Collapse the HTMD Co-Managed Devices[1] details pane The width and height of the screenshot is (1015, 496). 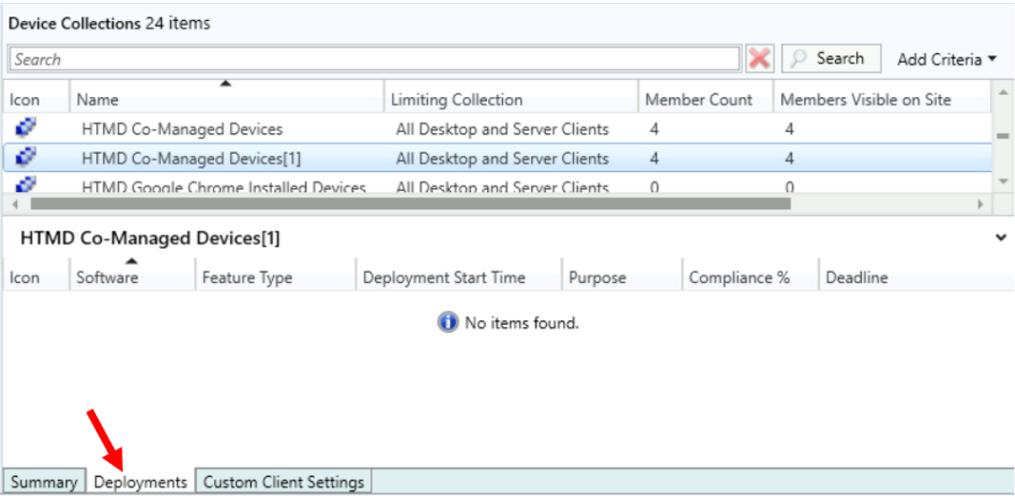1001,238
